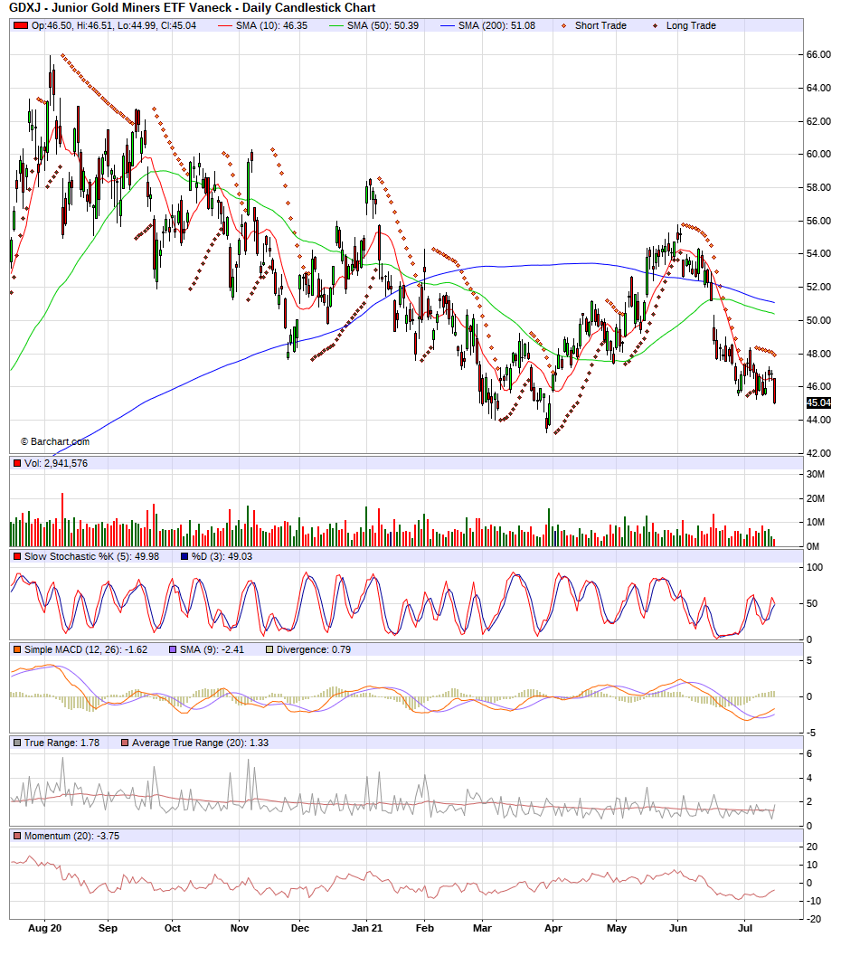
Task: Click the Average True Range legend square
Action: click(x=125, y=743)
